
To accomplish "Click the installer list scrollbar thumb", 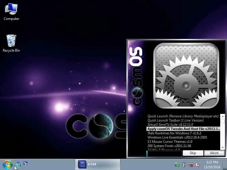I will pos(223,121).
